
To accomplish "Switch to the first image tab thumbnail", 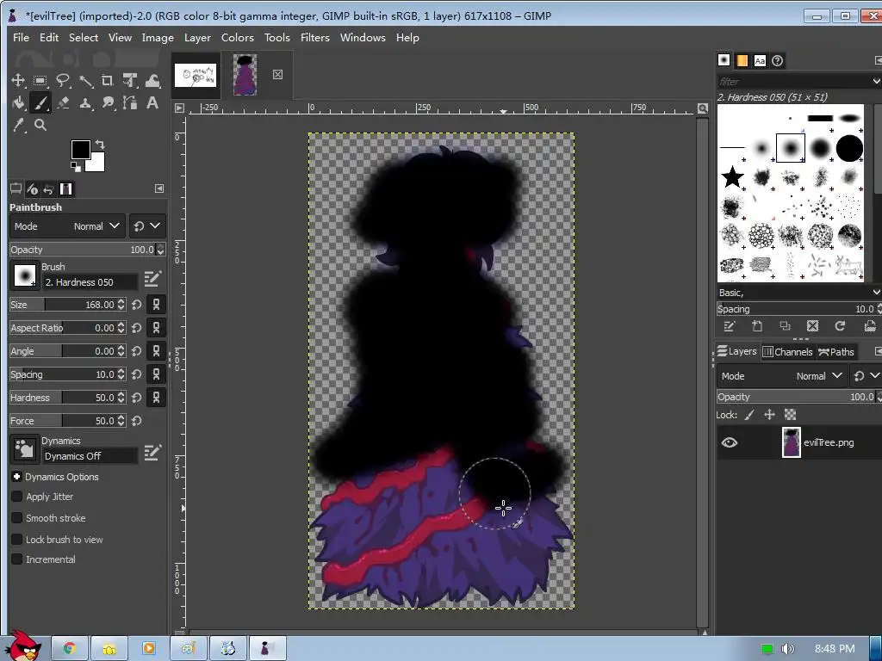I will tap(196, 75).
